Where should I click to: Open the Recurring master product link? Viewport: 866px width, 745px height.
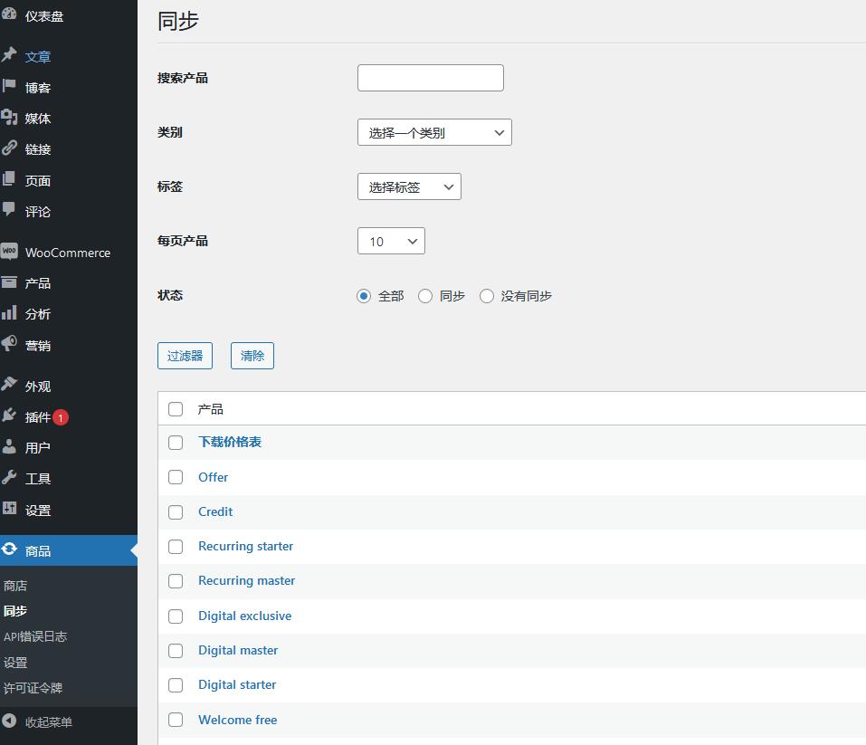(247, 580)
